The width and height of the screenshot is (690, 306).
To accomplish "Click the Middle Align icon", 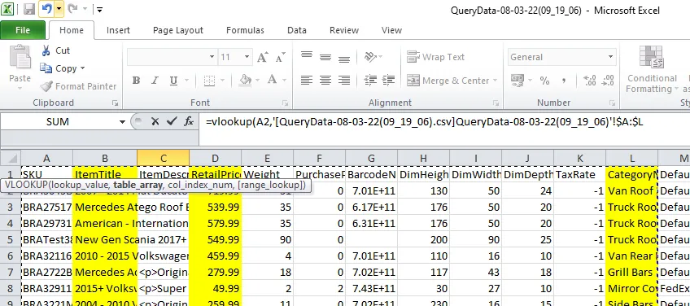I will click(x=325, y=57).
